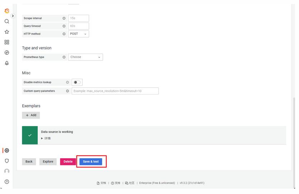Click the Custom query parameters input field
Image resolution: width=299 pixels, height=194 pixels.
click(115, 91)
